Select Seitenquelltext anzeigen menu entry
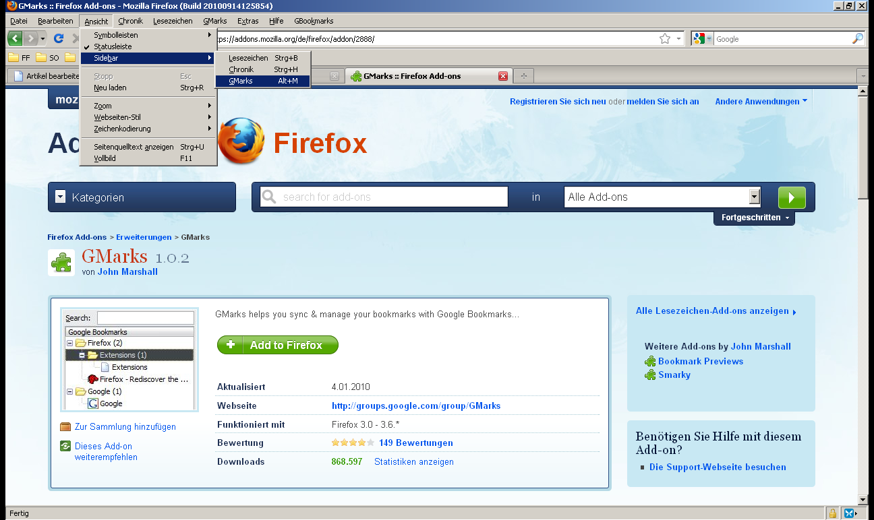Viewport: 874px width, 520px height. (148, 147)
